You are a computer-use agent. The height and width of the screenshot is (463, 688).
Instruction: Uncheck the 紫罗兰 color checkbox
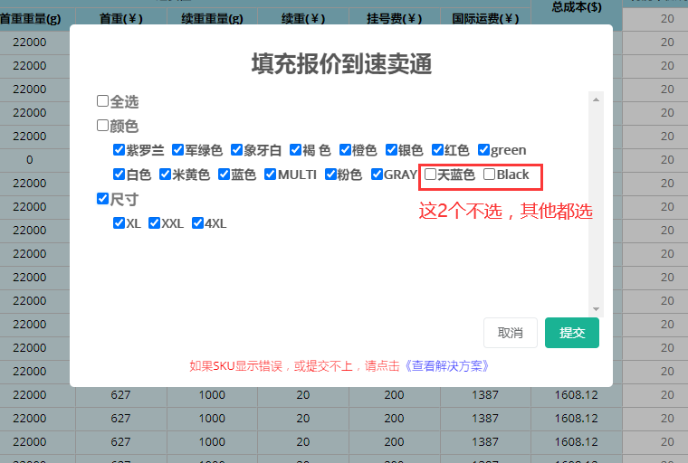point(119,150)
